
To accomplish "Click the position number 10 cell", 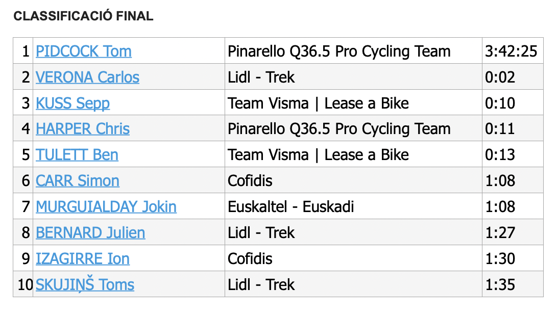I will 23,284.
